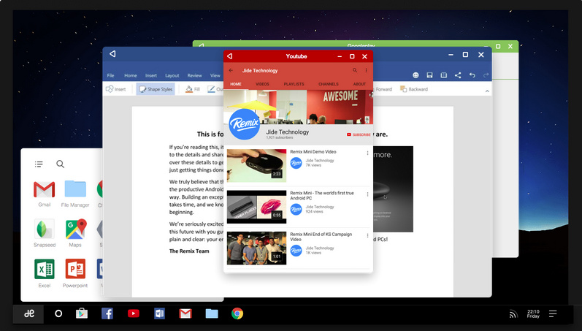
Task: Undo last action in Word
Action: click(x=472, y=75)
